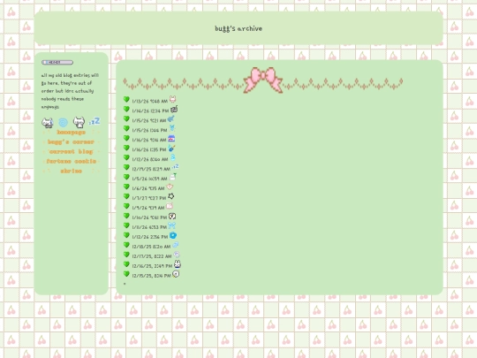477x358 pixels.
Task: Click blue flower icon beside 1/12/26 PM entry
Action: point(173,235)
